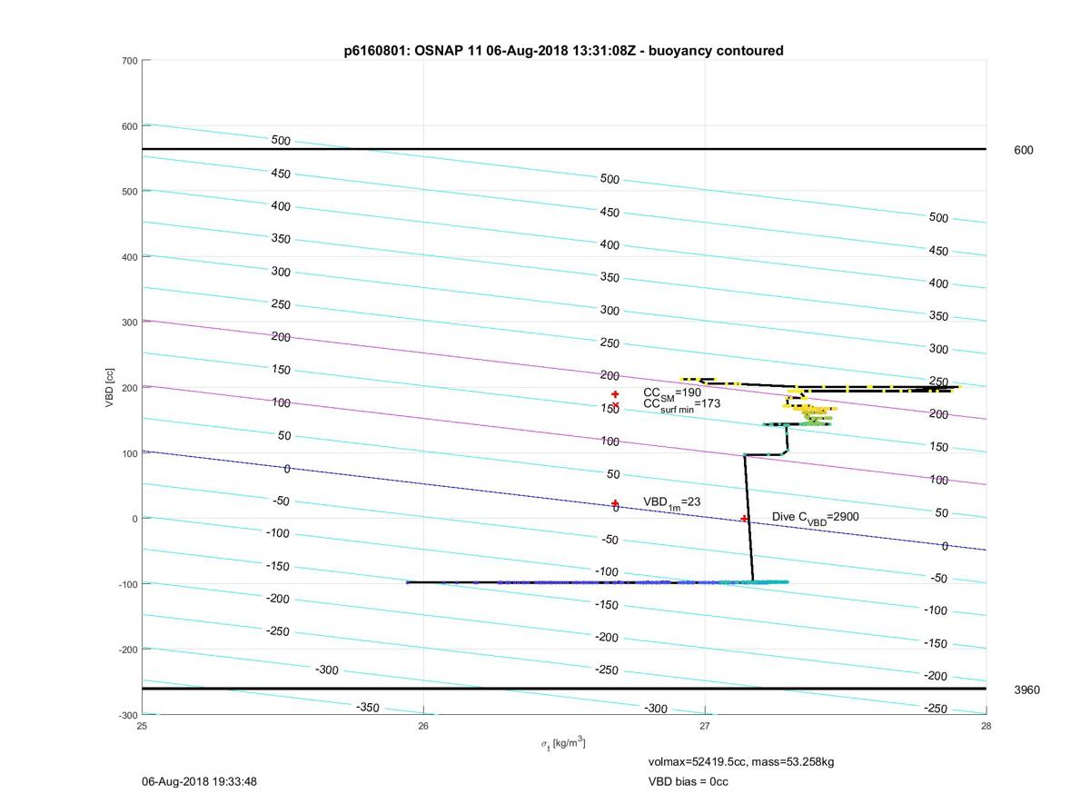
Task: Click the x-axis tick label '25'
Action: (x=142, y=725)
